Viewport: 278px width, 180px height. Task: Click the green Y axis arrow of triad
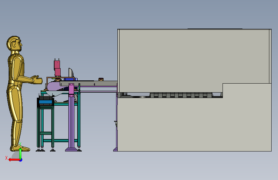tap(21, 153)
